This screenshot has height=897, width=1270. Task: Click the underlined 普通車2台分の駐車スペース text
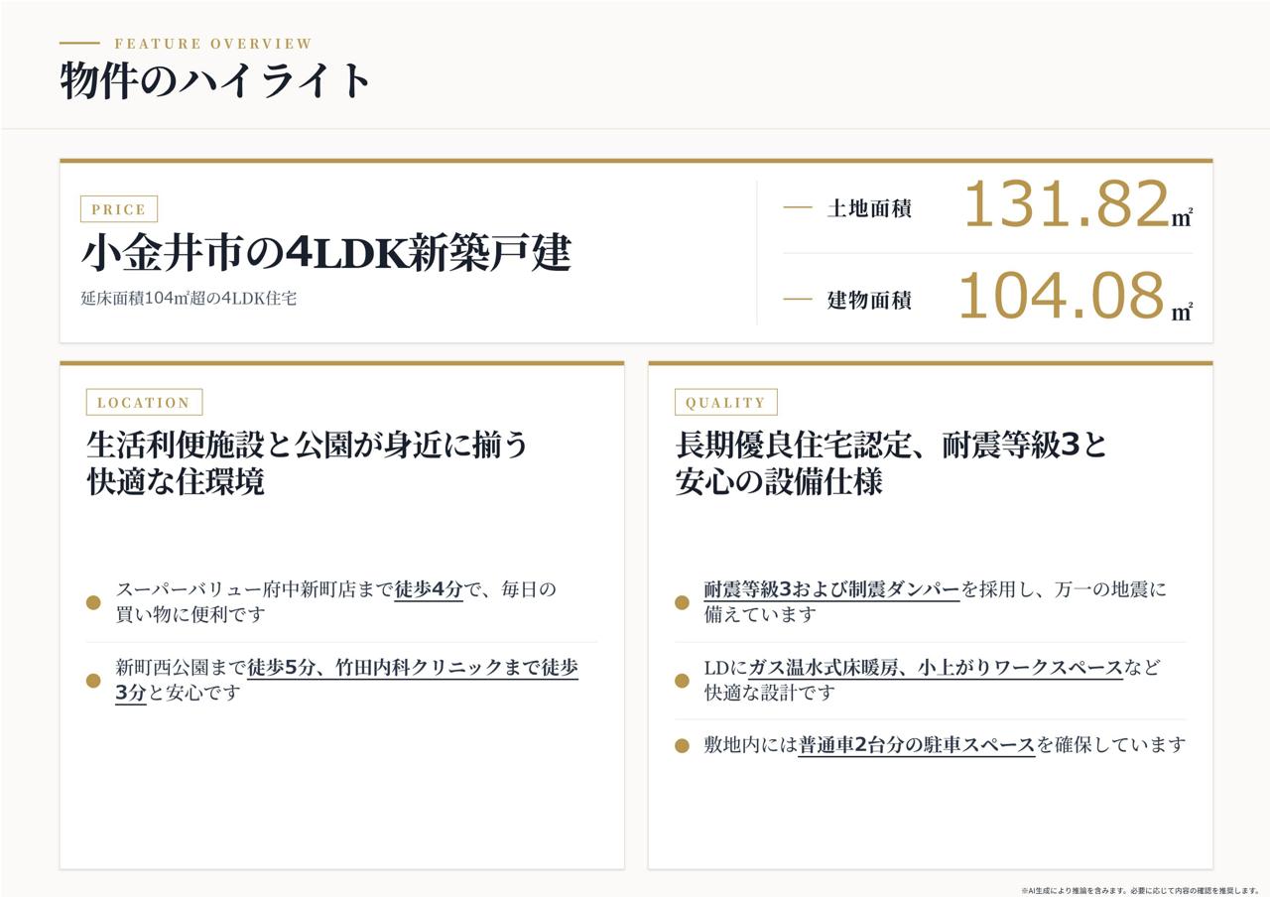pos(917,744)
